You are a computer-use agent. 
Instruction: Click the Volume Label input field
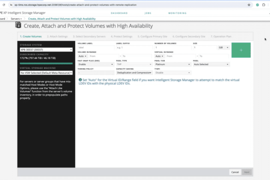[x=96, y=48]
